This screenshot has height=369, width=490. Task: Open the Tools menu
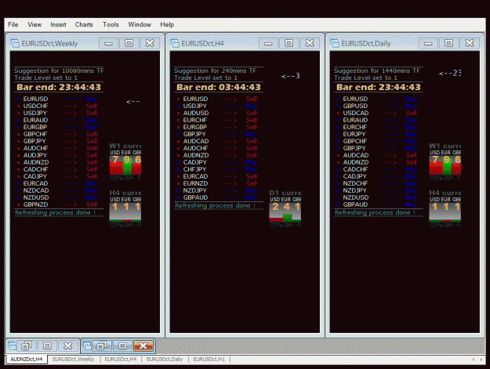pyautogui.click(x=111, y=24)
